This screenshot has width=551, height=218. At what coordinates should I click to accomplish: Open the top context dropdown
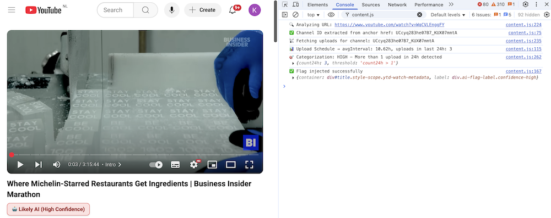tap(314, 15)
